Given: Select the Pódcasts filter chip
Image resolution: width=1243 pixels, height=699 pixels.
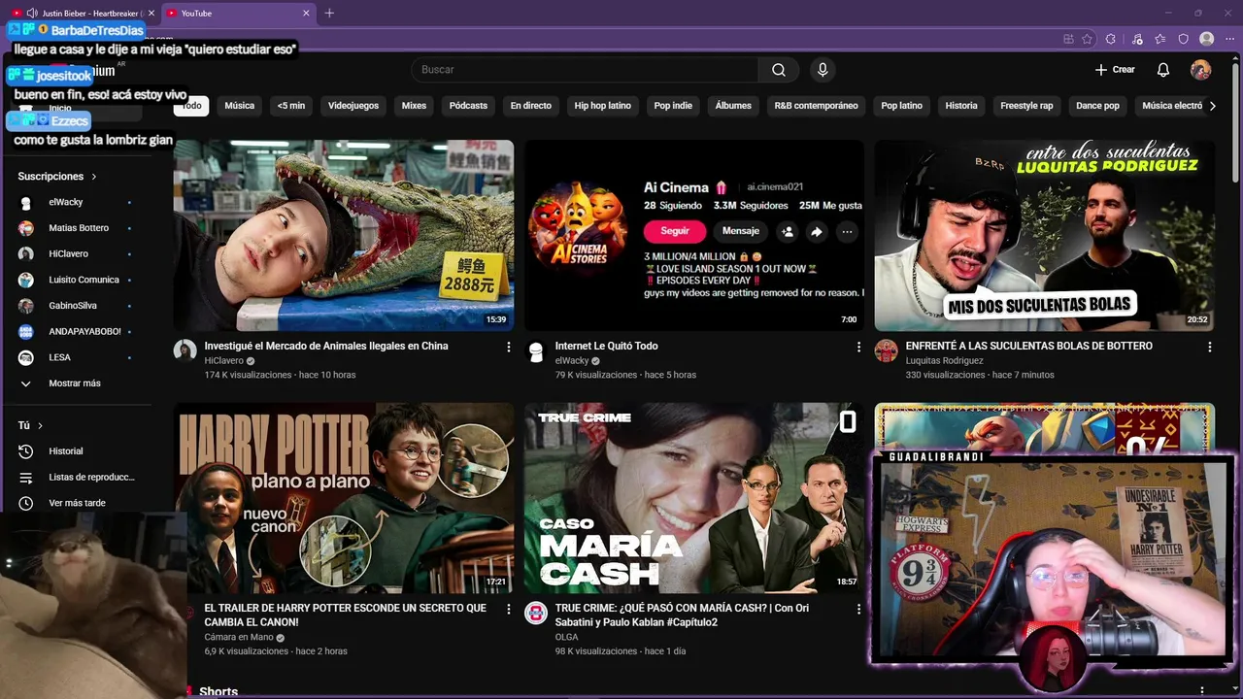Looking at the screenshot, I should pos(468,106).
